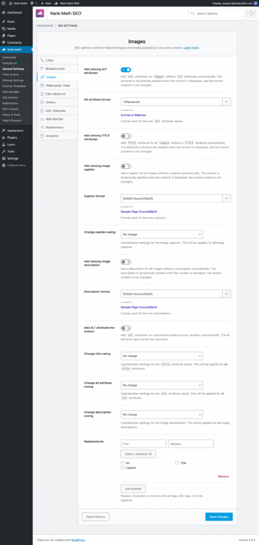This screenshot has width=259, height=545.
Task: Open Change alt attribute casing dropdown
Action: [161, 385]
